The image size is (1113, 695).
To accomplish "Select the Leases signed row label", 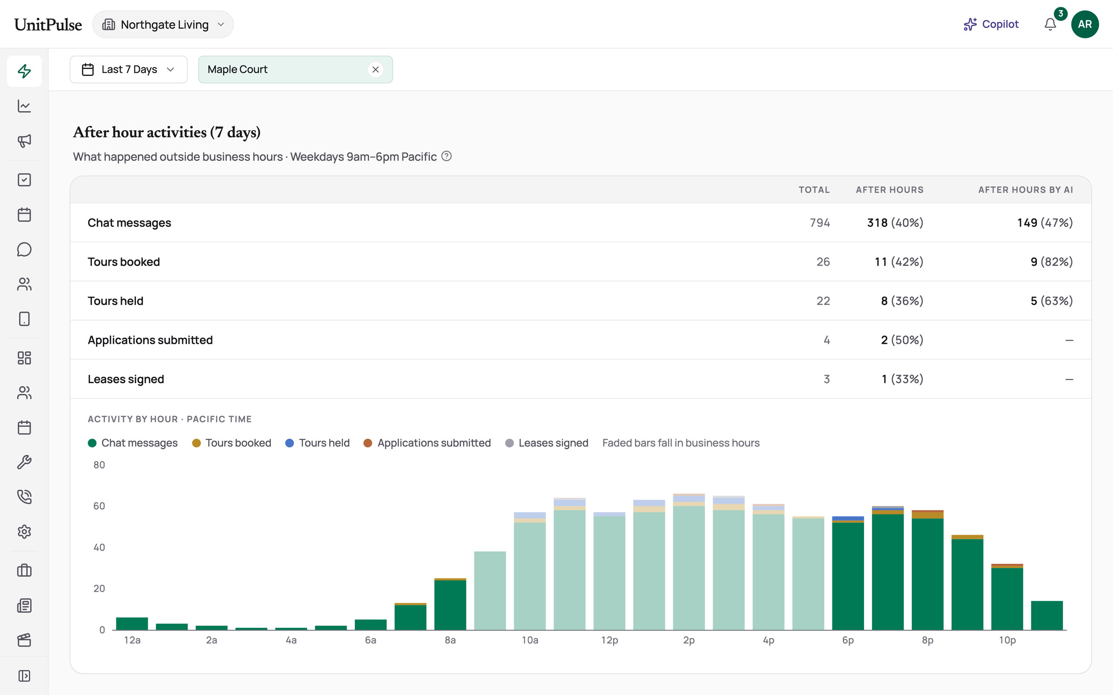I will (126, 379).
